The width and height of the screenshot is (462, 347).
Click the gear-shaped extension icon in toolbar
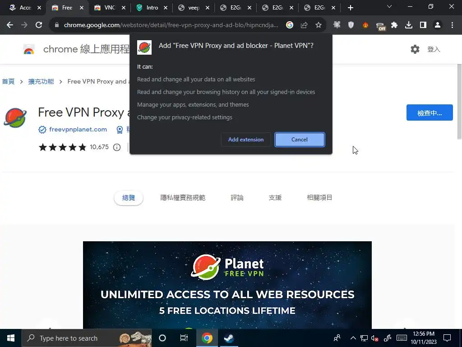coord(337,25)
